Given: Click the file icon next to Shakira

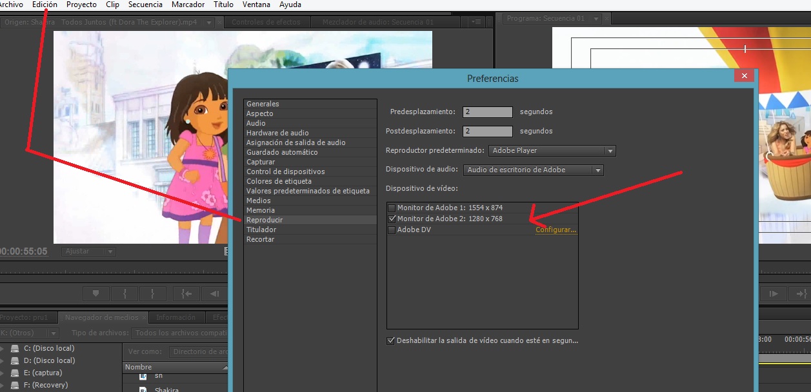Looking at the screenshot, I should [144, 389].
